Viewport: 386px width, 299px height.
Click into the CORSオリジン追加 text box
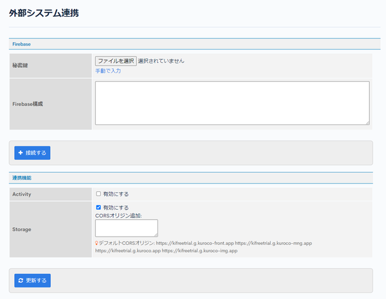(127, 228)
